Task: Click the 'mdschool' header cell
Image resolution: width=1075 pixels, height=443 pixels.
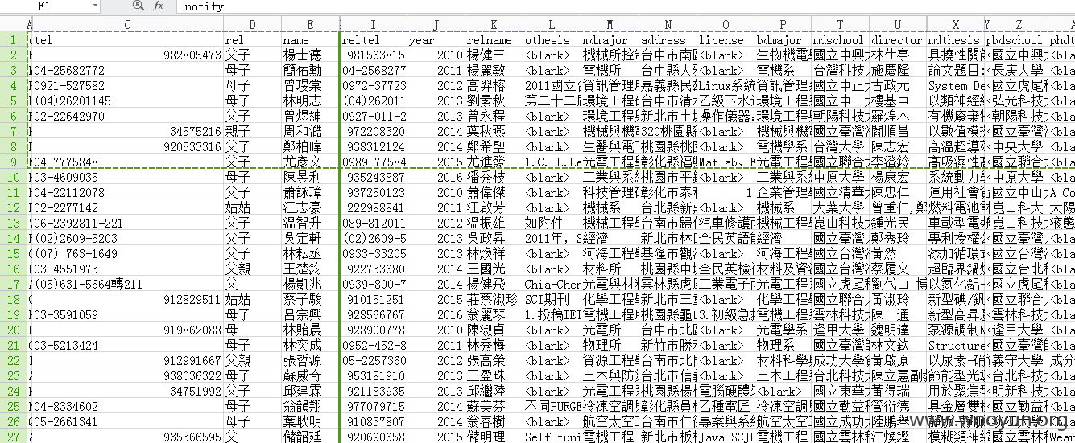Action: [x=841, y=39]
